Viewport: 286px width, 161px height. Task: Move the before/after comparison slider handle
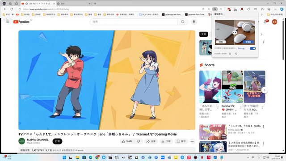[x=235, y=33]
